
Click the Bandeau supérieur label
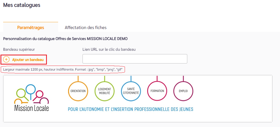[19, 49]
